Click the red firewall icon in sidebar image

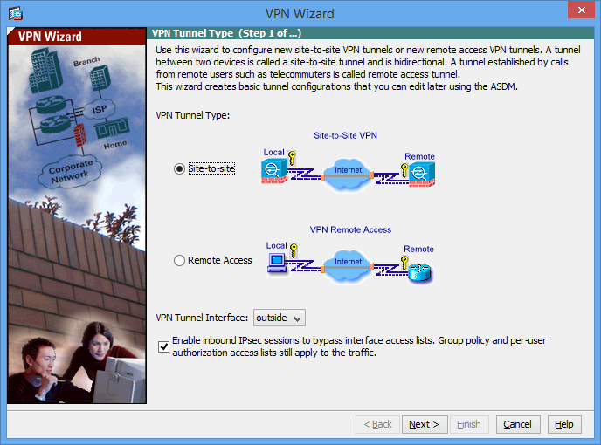click(x=79, y=134)
